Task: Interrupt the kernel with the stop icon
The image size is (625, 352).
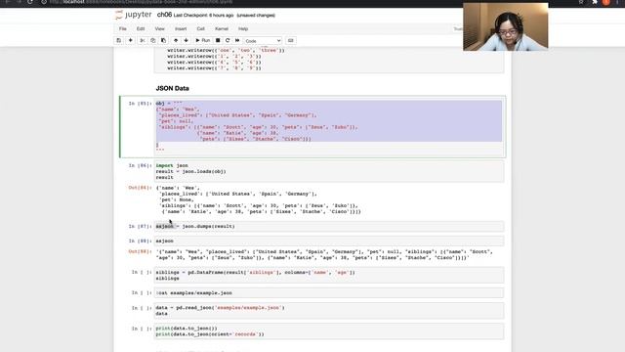Action: point(218,41)
